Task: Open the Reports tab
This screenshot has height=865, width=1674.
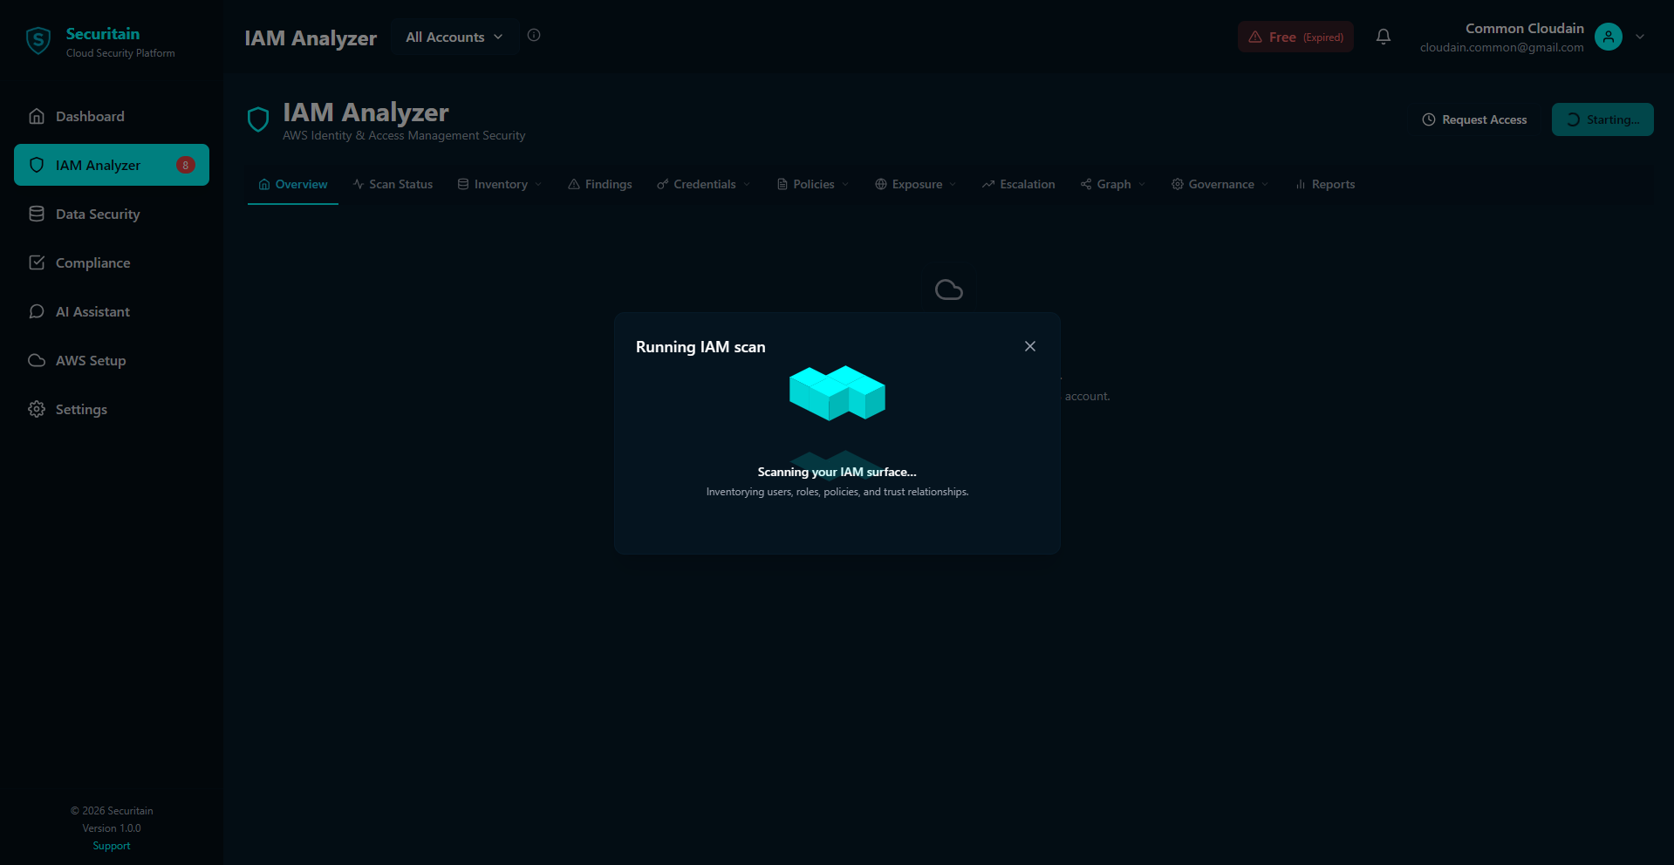Action: (1325, 184)
